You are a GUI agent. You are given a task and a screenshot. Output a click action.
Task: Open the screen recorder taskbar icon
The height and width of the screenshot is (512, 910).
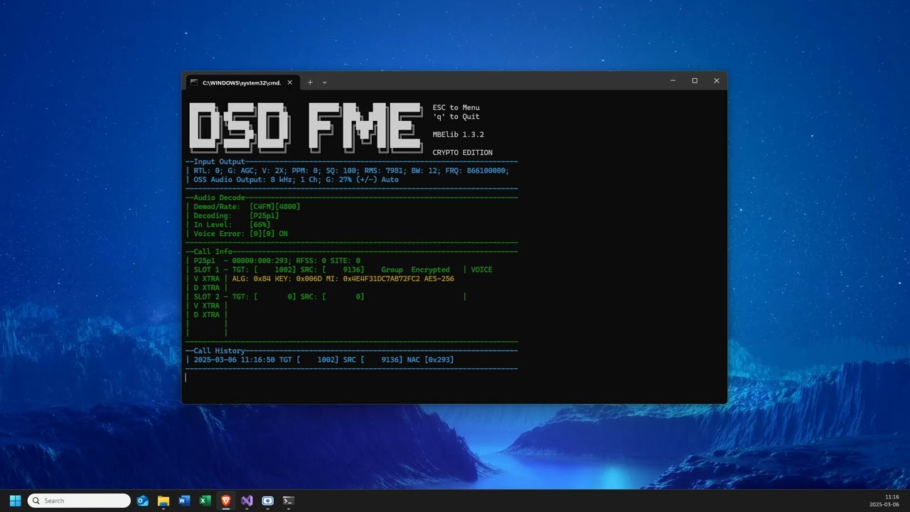click(x=267, y=501)
